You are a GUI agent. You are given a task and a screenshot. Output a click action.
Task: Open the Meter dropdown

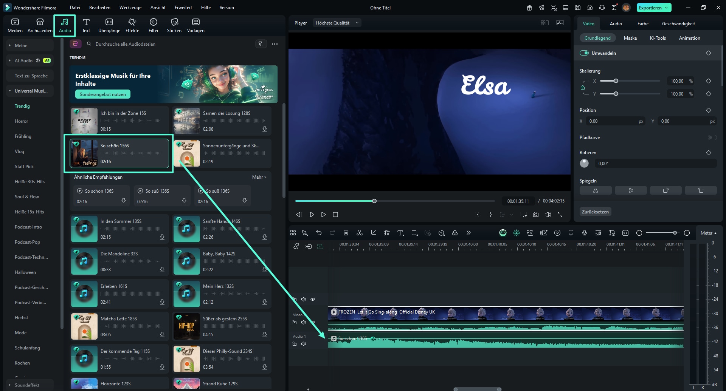tap(709, 233)
